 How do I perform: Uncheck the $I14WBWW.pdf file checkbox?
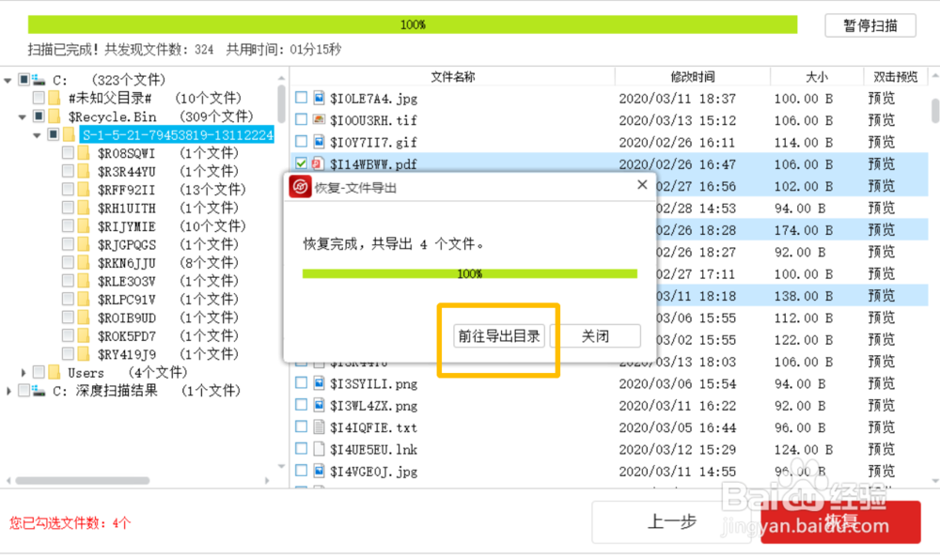pos(302,163)
